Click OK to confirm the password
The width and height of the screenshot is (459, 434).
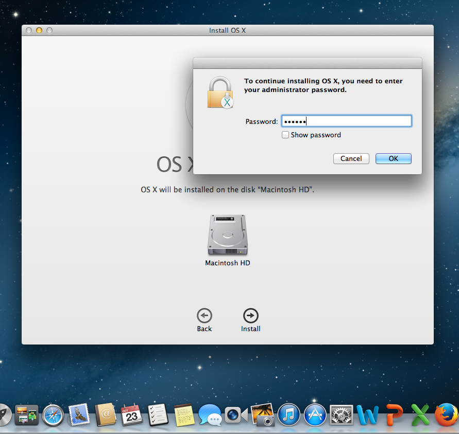click(394, 158)
